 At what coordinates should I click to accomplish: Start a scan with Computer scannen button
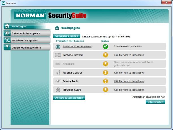click(x=66, y=36)
